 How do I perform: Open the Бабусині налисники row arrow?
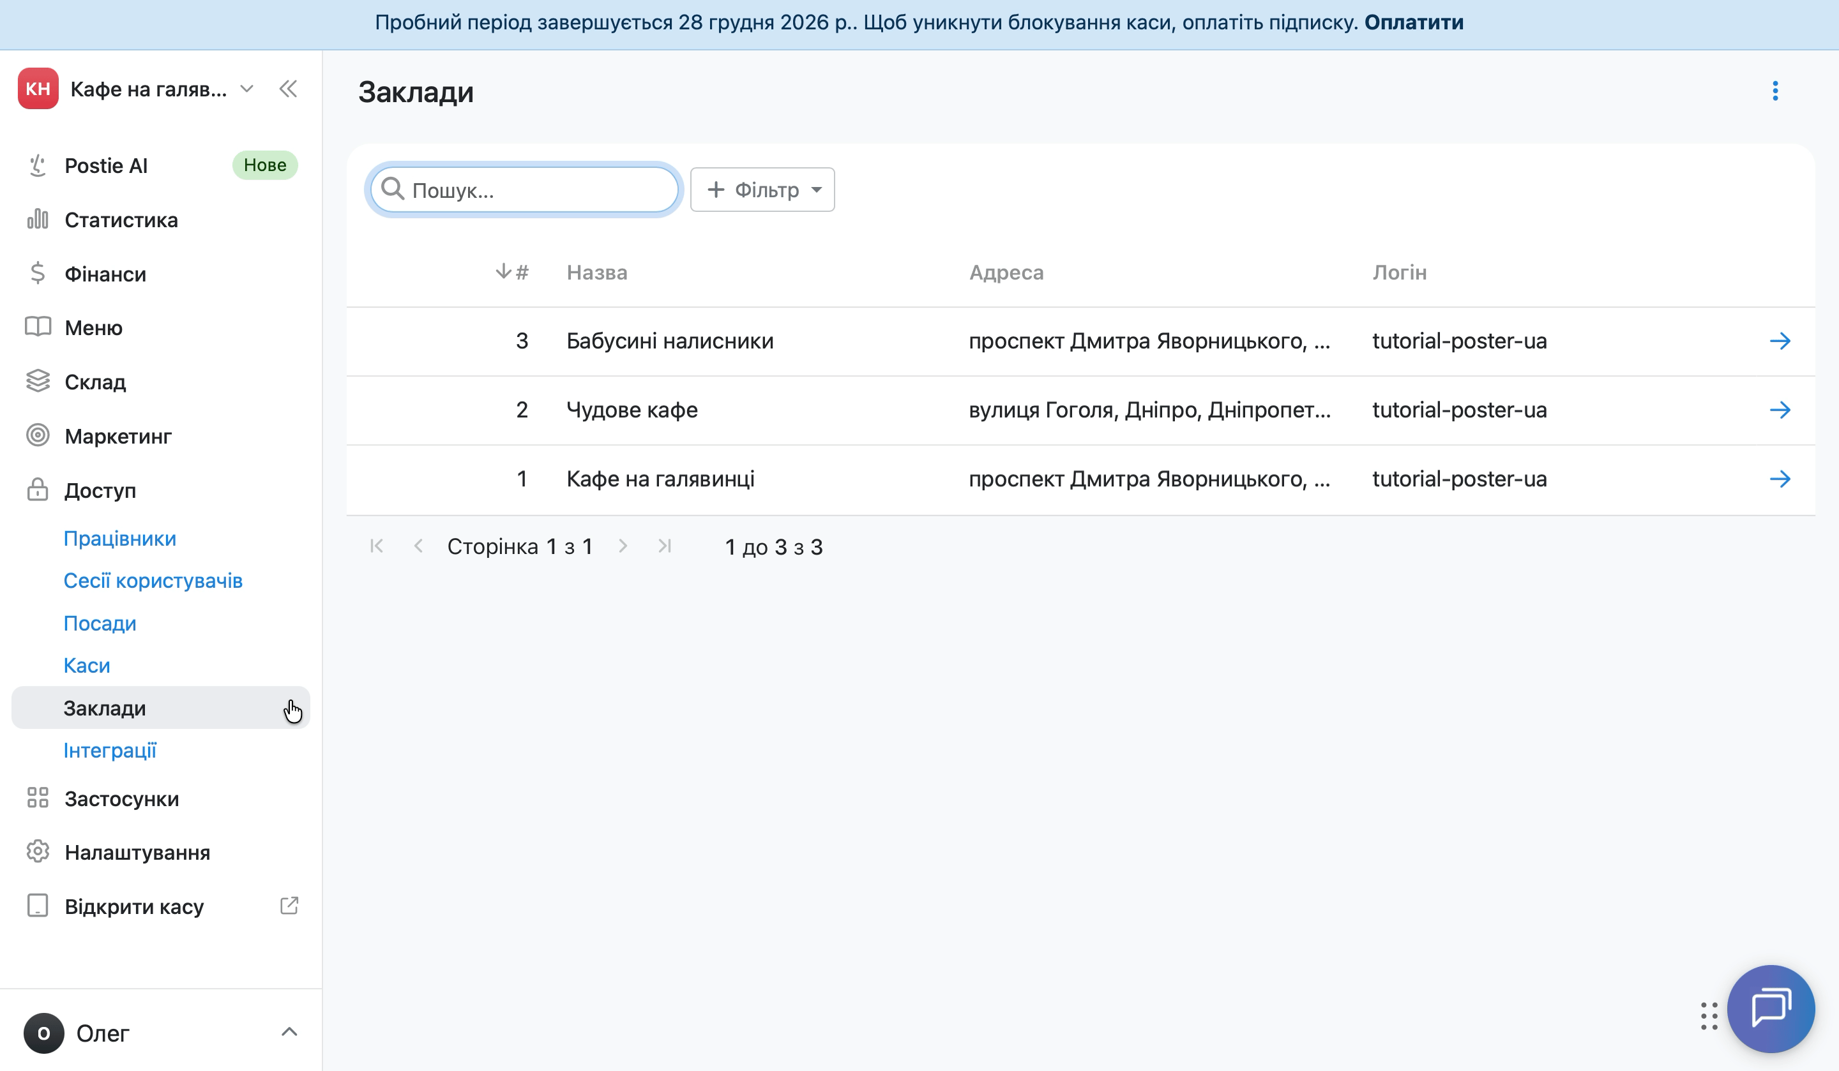click(x=1780, y=341)
